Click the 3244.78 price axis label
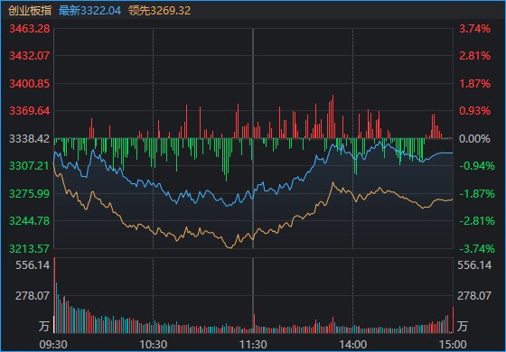Viewport: 506px width, 352px height. coord(30,221)
